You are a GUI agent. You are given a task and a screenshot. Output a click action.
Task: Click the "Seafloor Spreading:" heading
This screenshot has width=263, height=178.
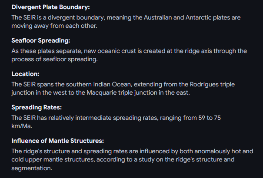[x=40, y=41]
